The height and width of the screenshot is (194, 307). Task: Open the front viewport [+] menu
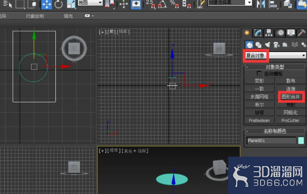(x=102, y=32)
